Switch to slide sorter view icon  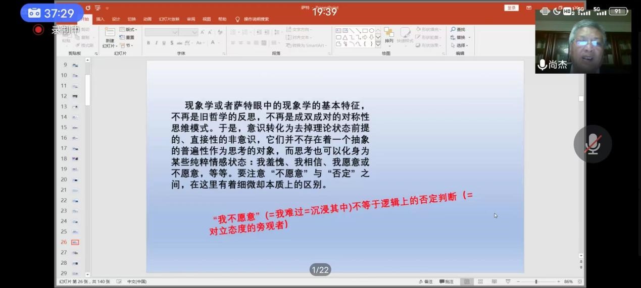(x=480, y=281)
